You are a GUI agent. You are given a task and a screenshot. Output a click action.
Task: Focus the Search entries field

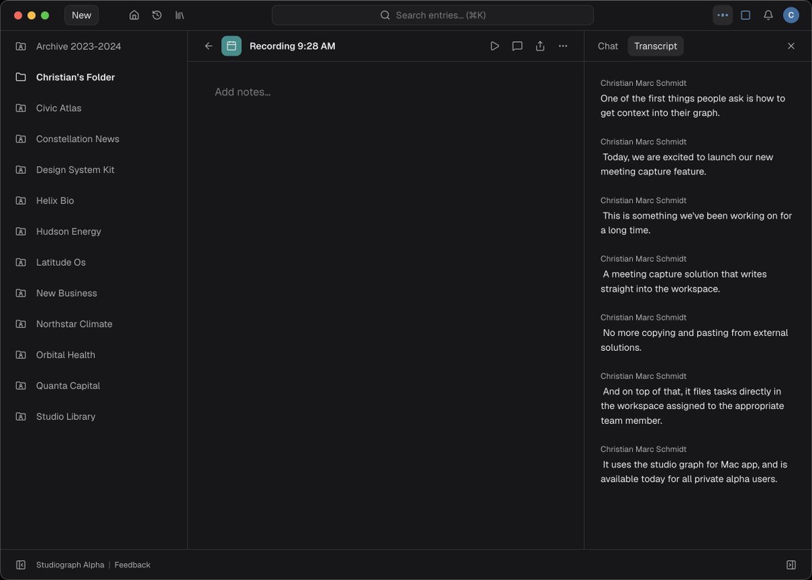click(432, 15)
